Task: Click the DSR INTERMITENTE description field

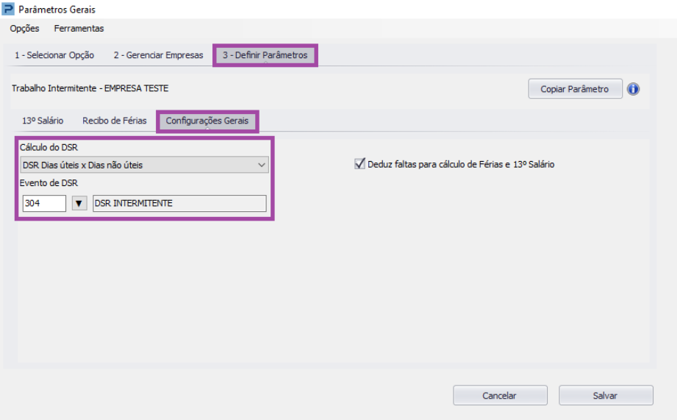Action: coord(179,203)
